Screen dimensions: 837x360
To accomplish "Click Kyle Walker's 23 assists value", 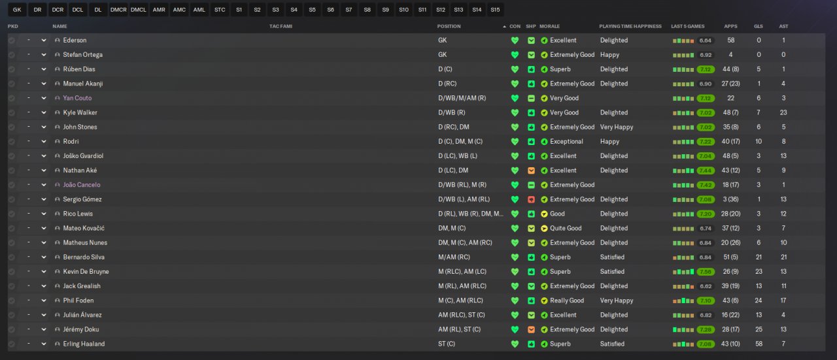I will [x=783, y=112].
